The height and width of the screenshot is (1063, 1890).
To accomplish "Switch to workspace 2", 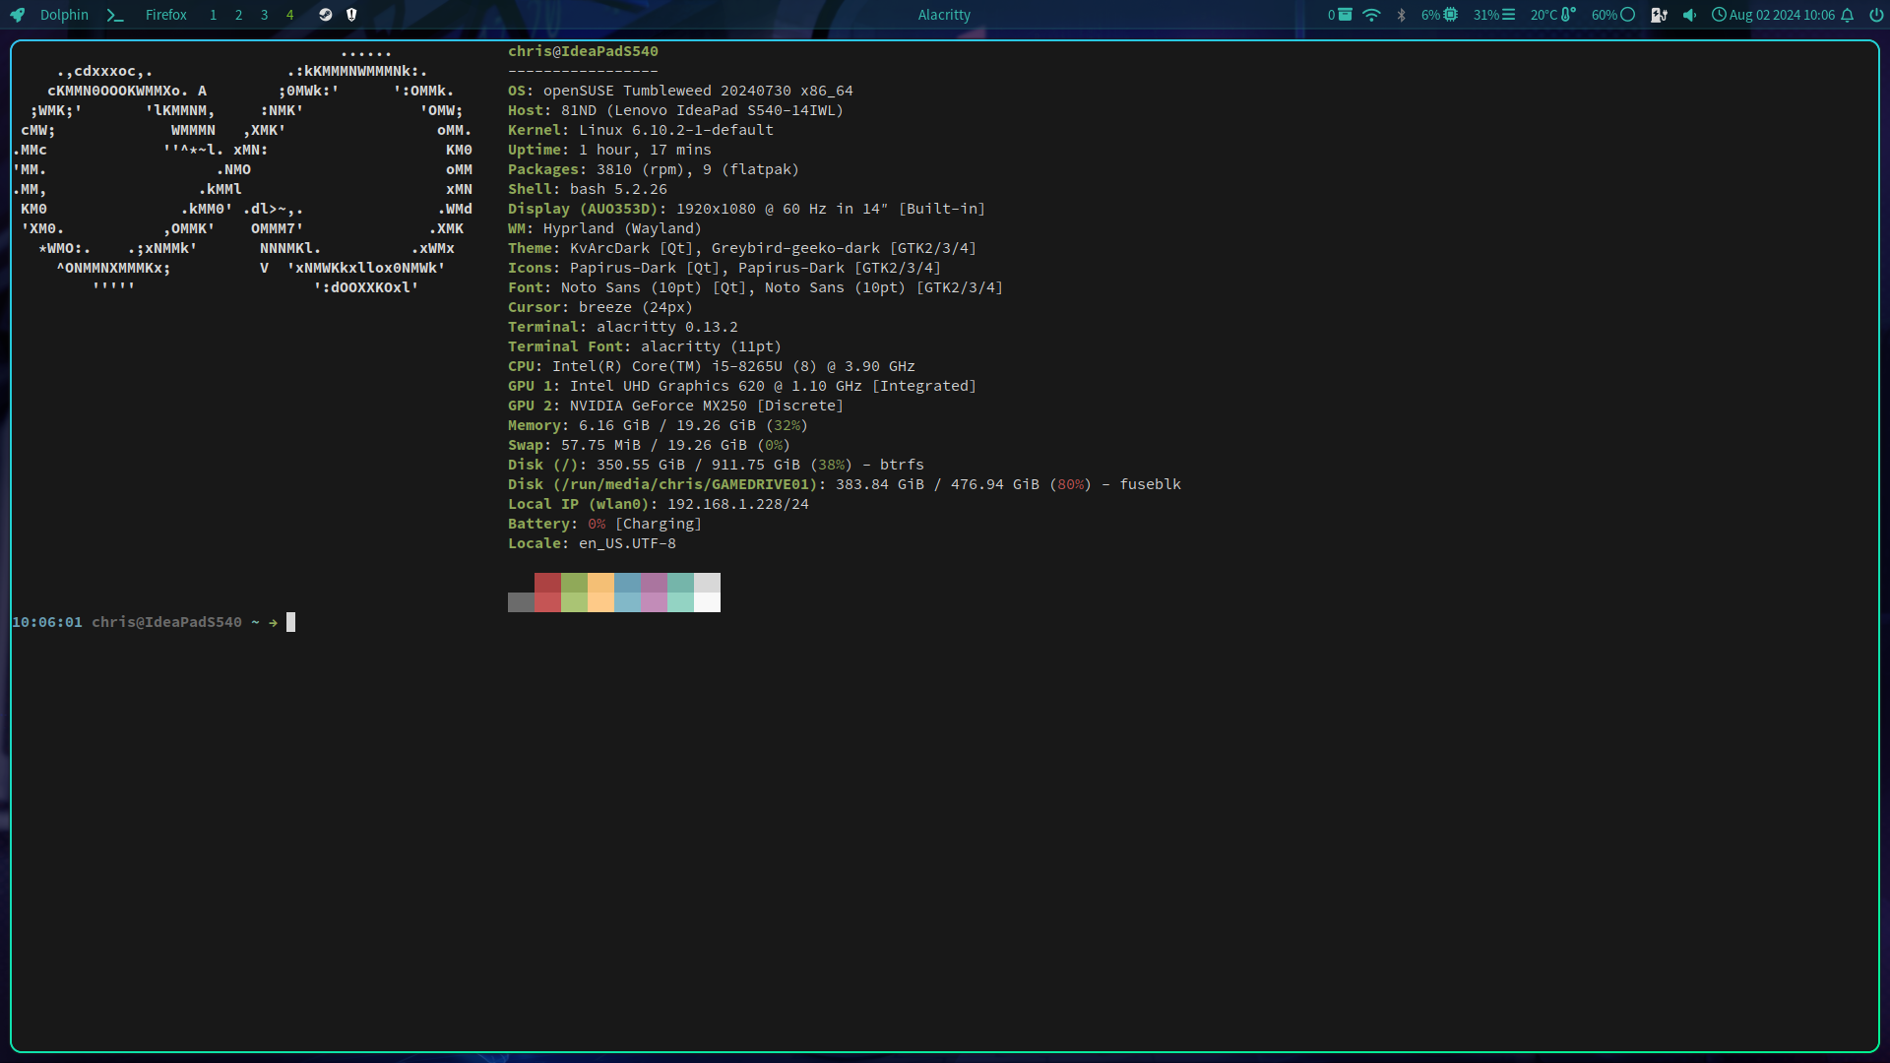I will coord(238,15).
